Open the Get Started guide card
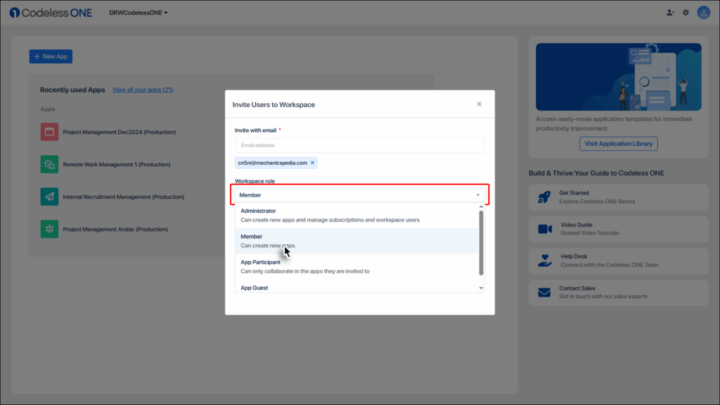Image resolution: width=720 pixels, height=405 pixels. point(619,198)
